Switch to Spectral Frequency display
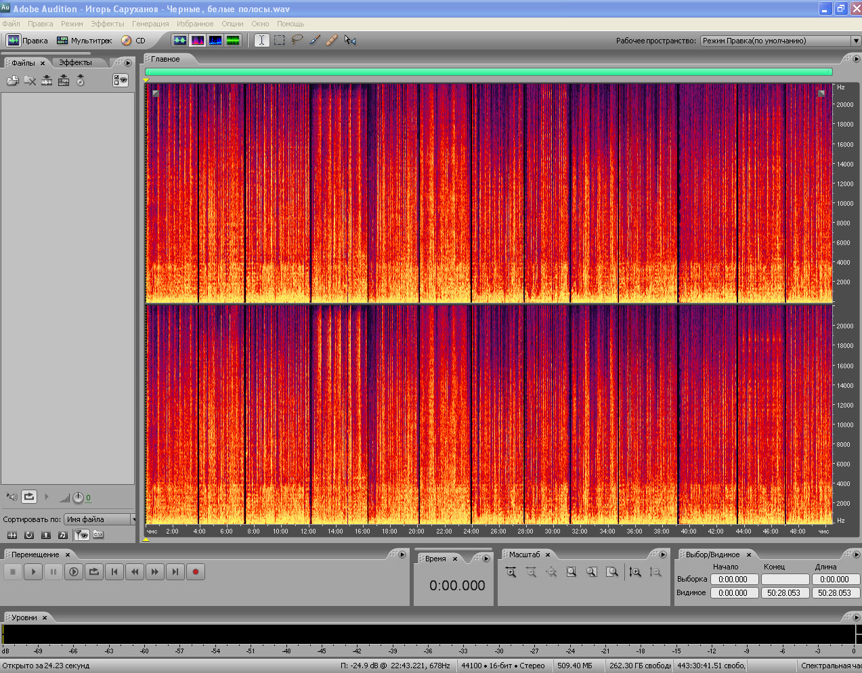The image size is (862, 673). pyautogui.click(x=198, y=41)
